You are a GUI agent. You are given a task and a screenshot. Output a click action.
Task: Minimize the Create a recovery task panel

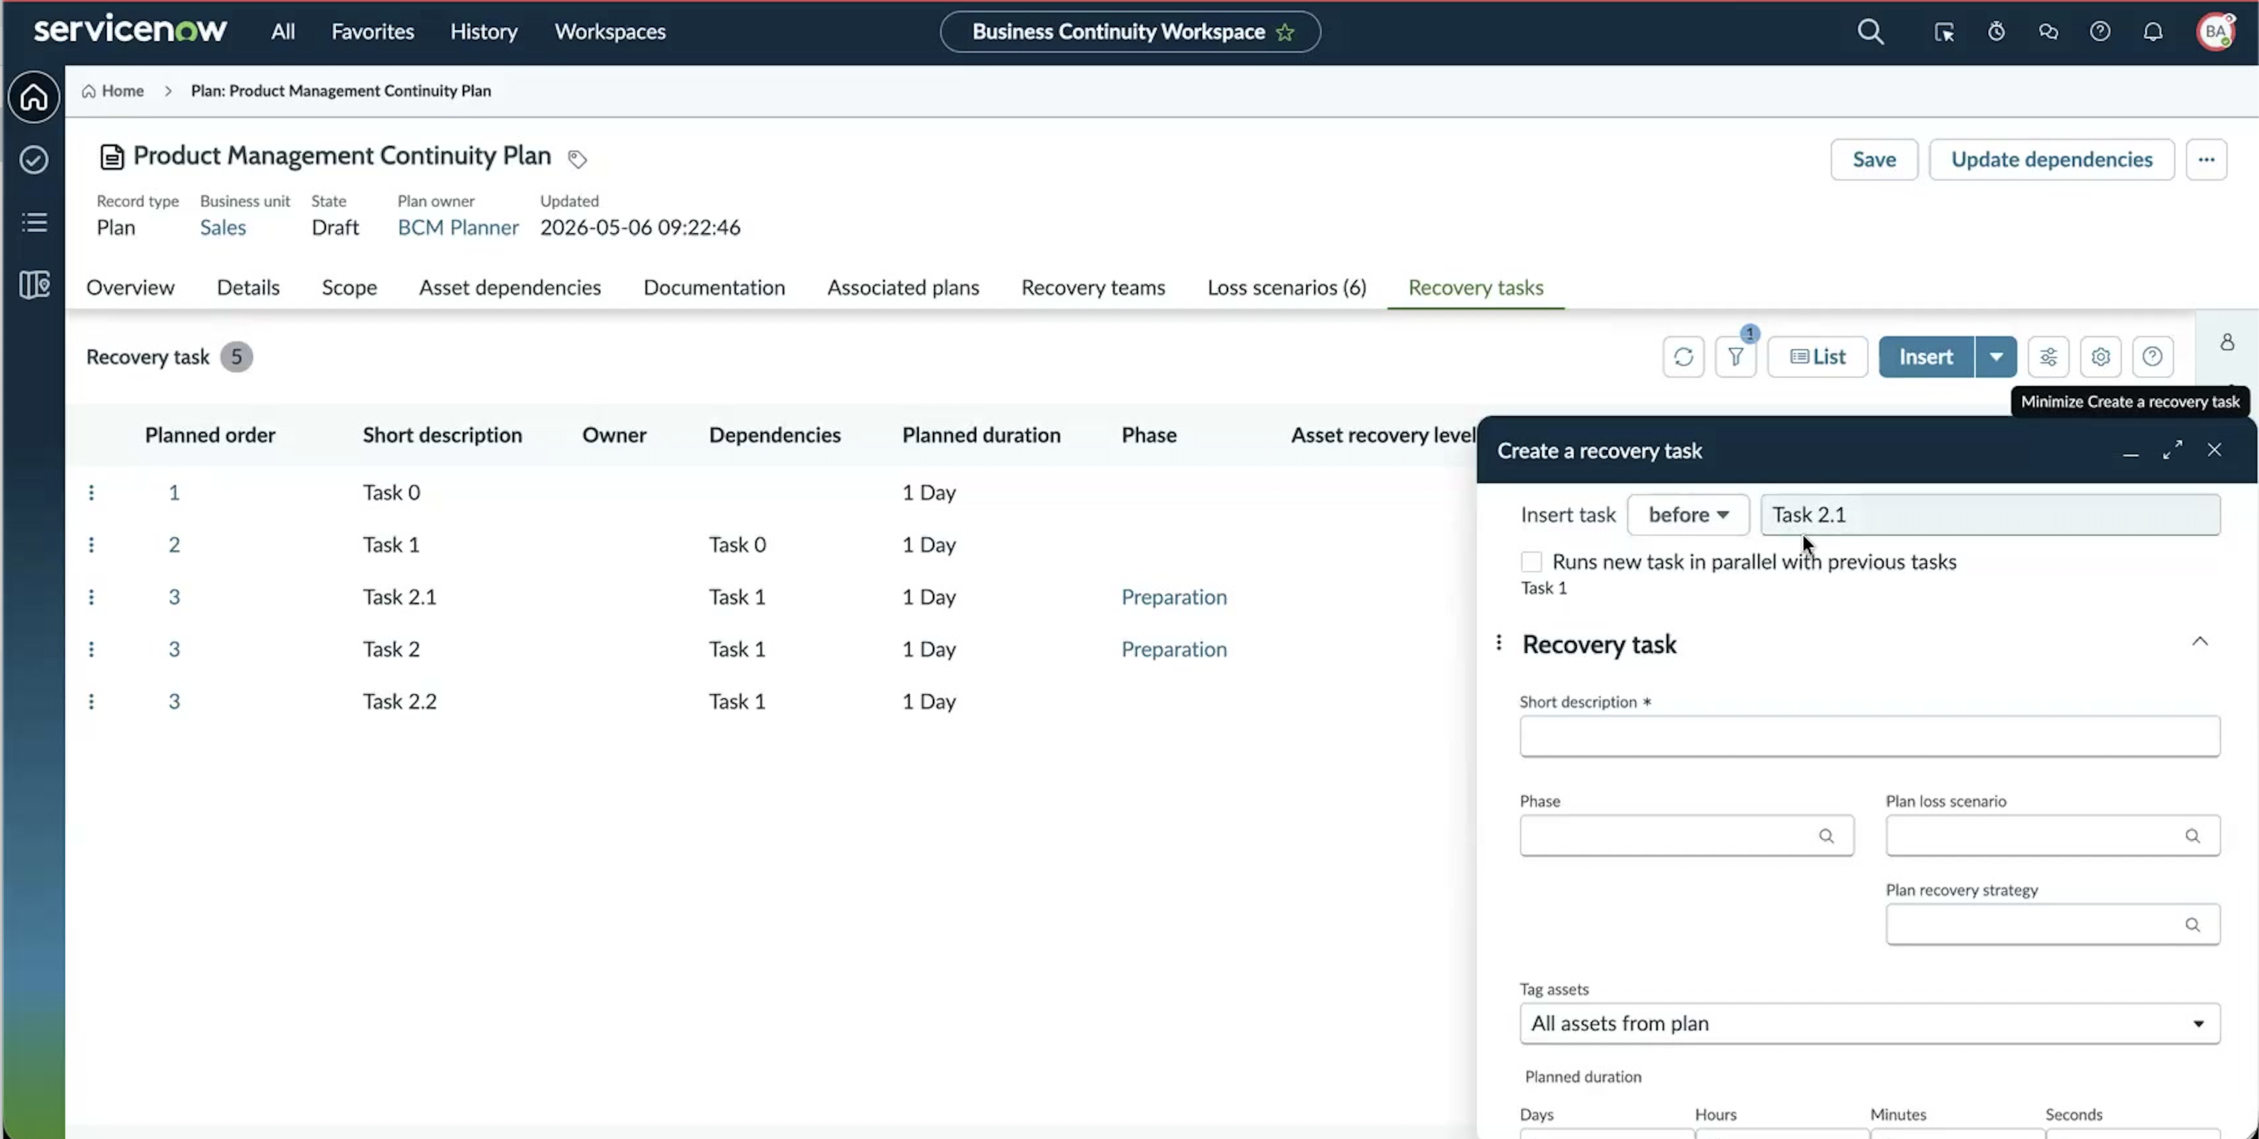pyautogui.click(x=2130, y=451)
